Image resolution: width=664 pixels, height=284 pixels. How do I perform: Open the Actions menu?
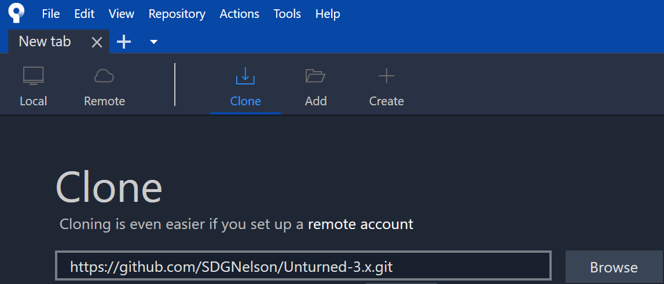(239, 14)
